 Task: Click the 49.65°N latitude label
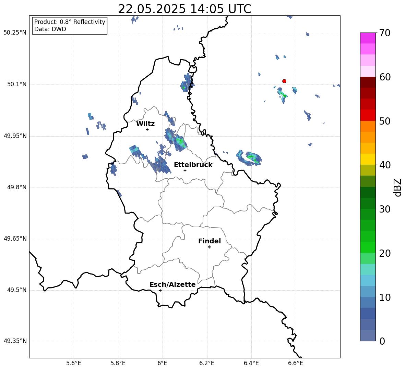pos(15,239)
